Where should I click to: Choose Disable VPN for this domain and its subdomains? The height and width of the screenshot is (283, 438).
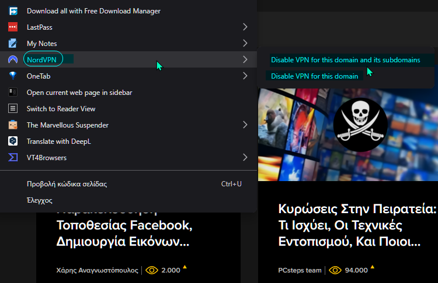[x=346, y=60]
